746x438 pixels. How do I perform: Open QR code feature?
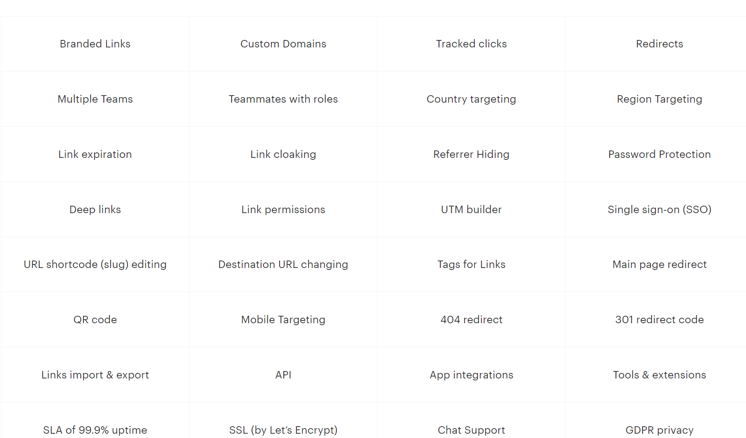coord(95,320)
